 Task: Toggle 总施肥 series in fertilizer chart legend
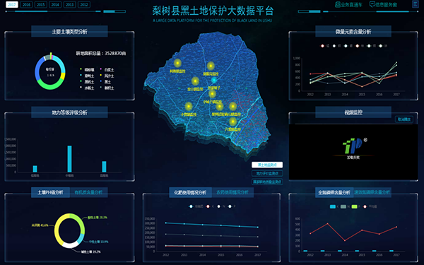coord(196,206)
